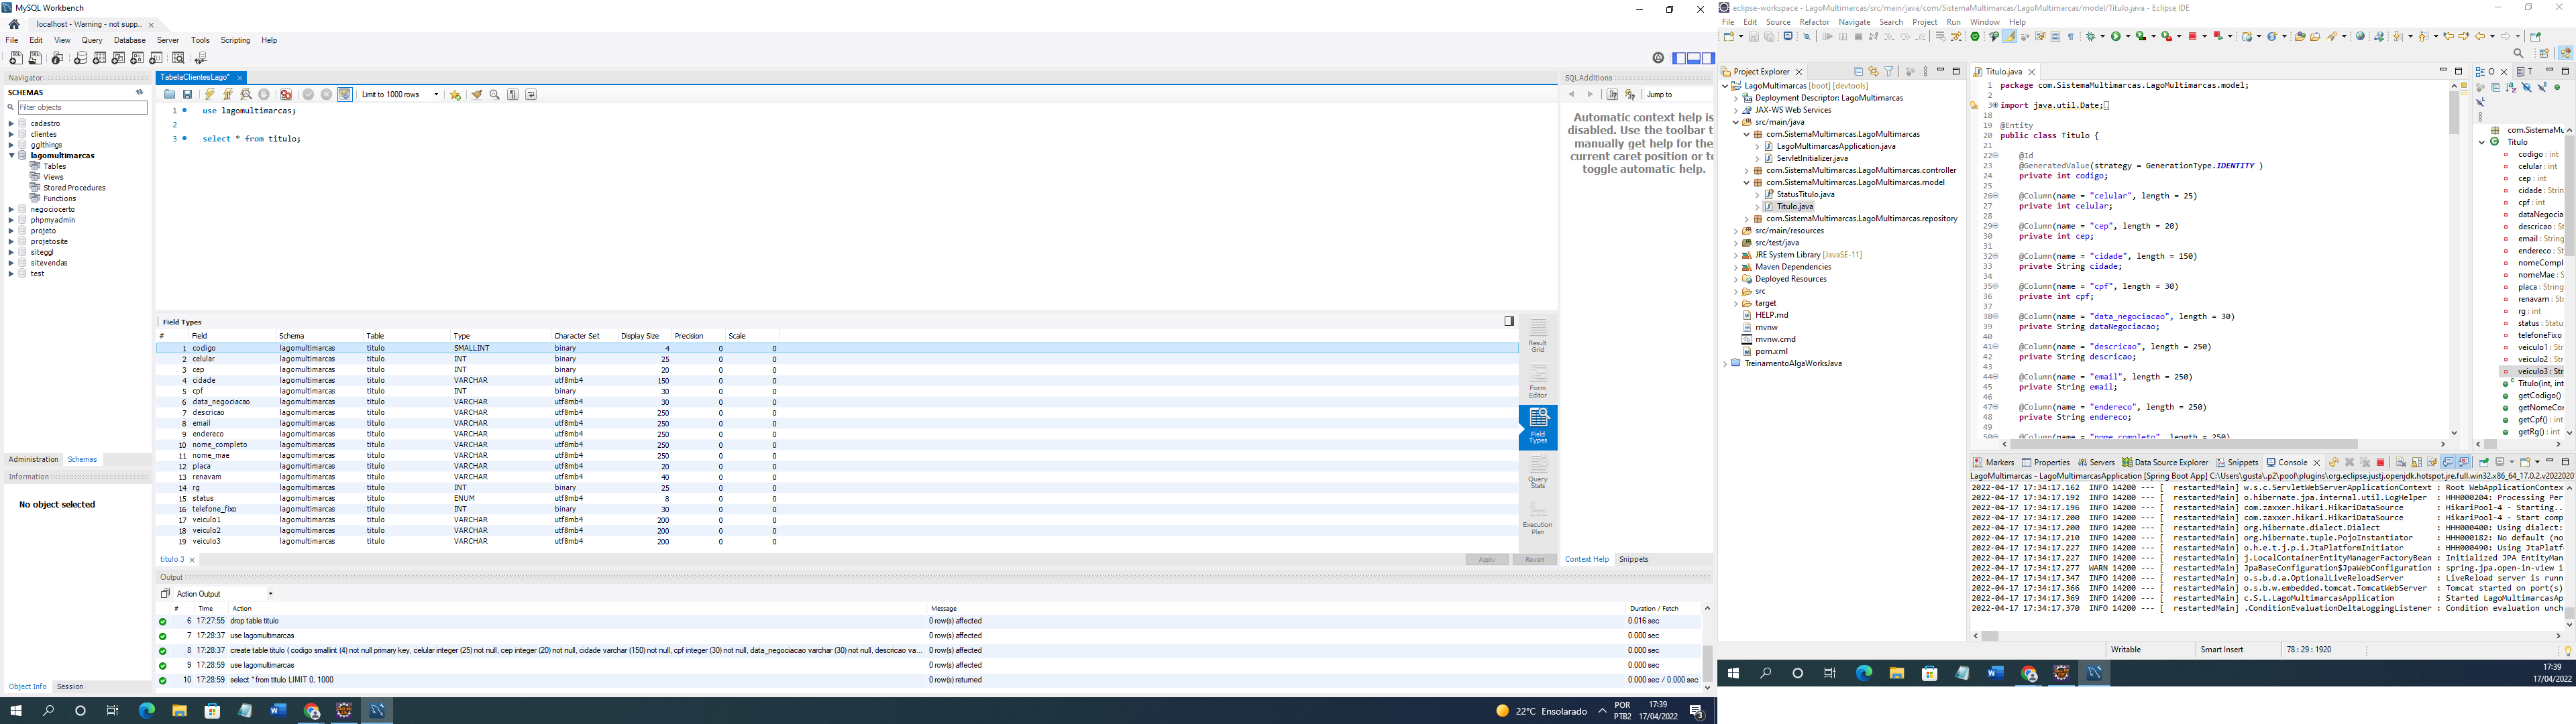The height and width of the screenshot is (724, 2576).
Task: Show invisible characters in SQL editor
Action: (x=513, y=94)
